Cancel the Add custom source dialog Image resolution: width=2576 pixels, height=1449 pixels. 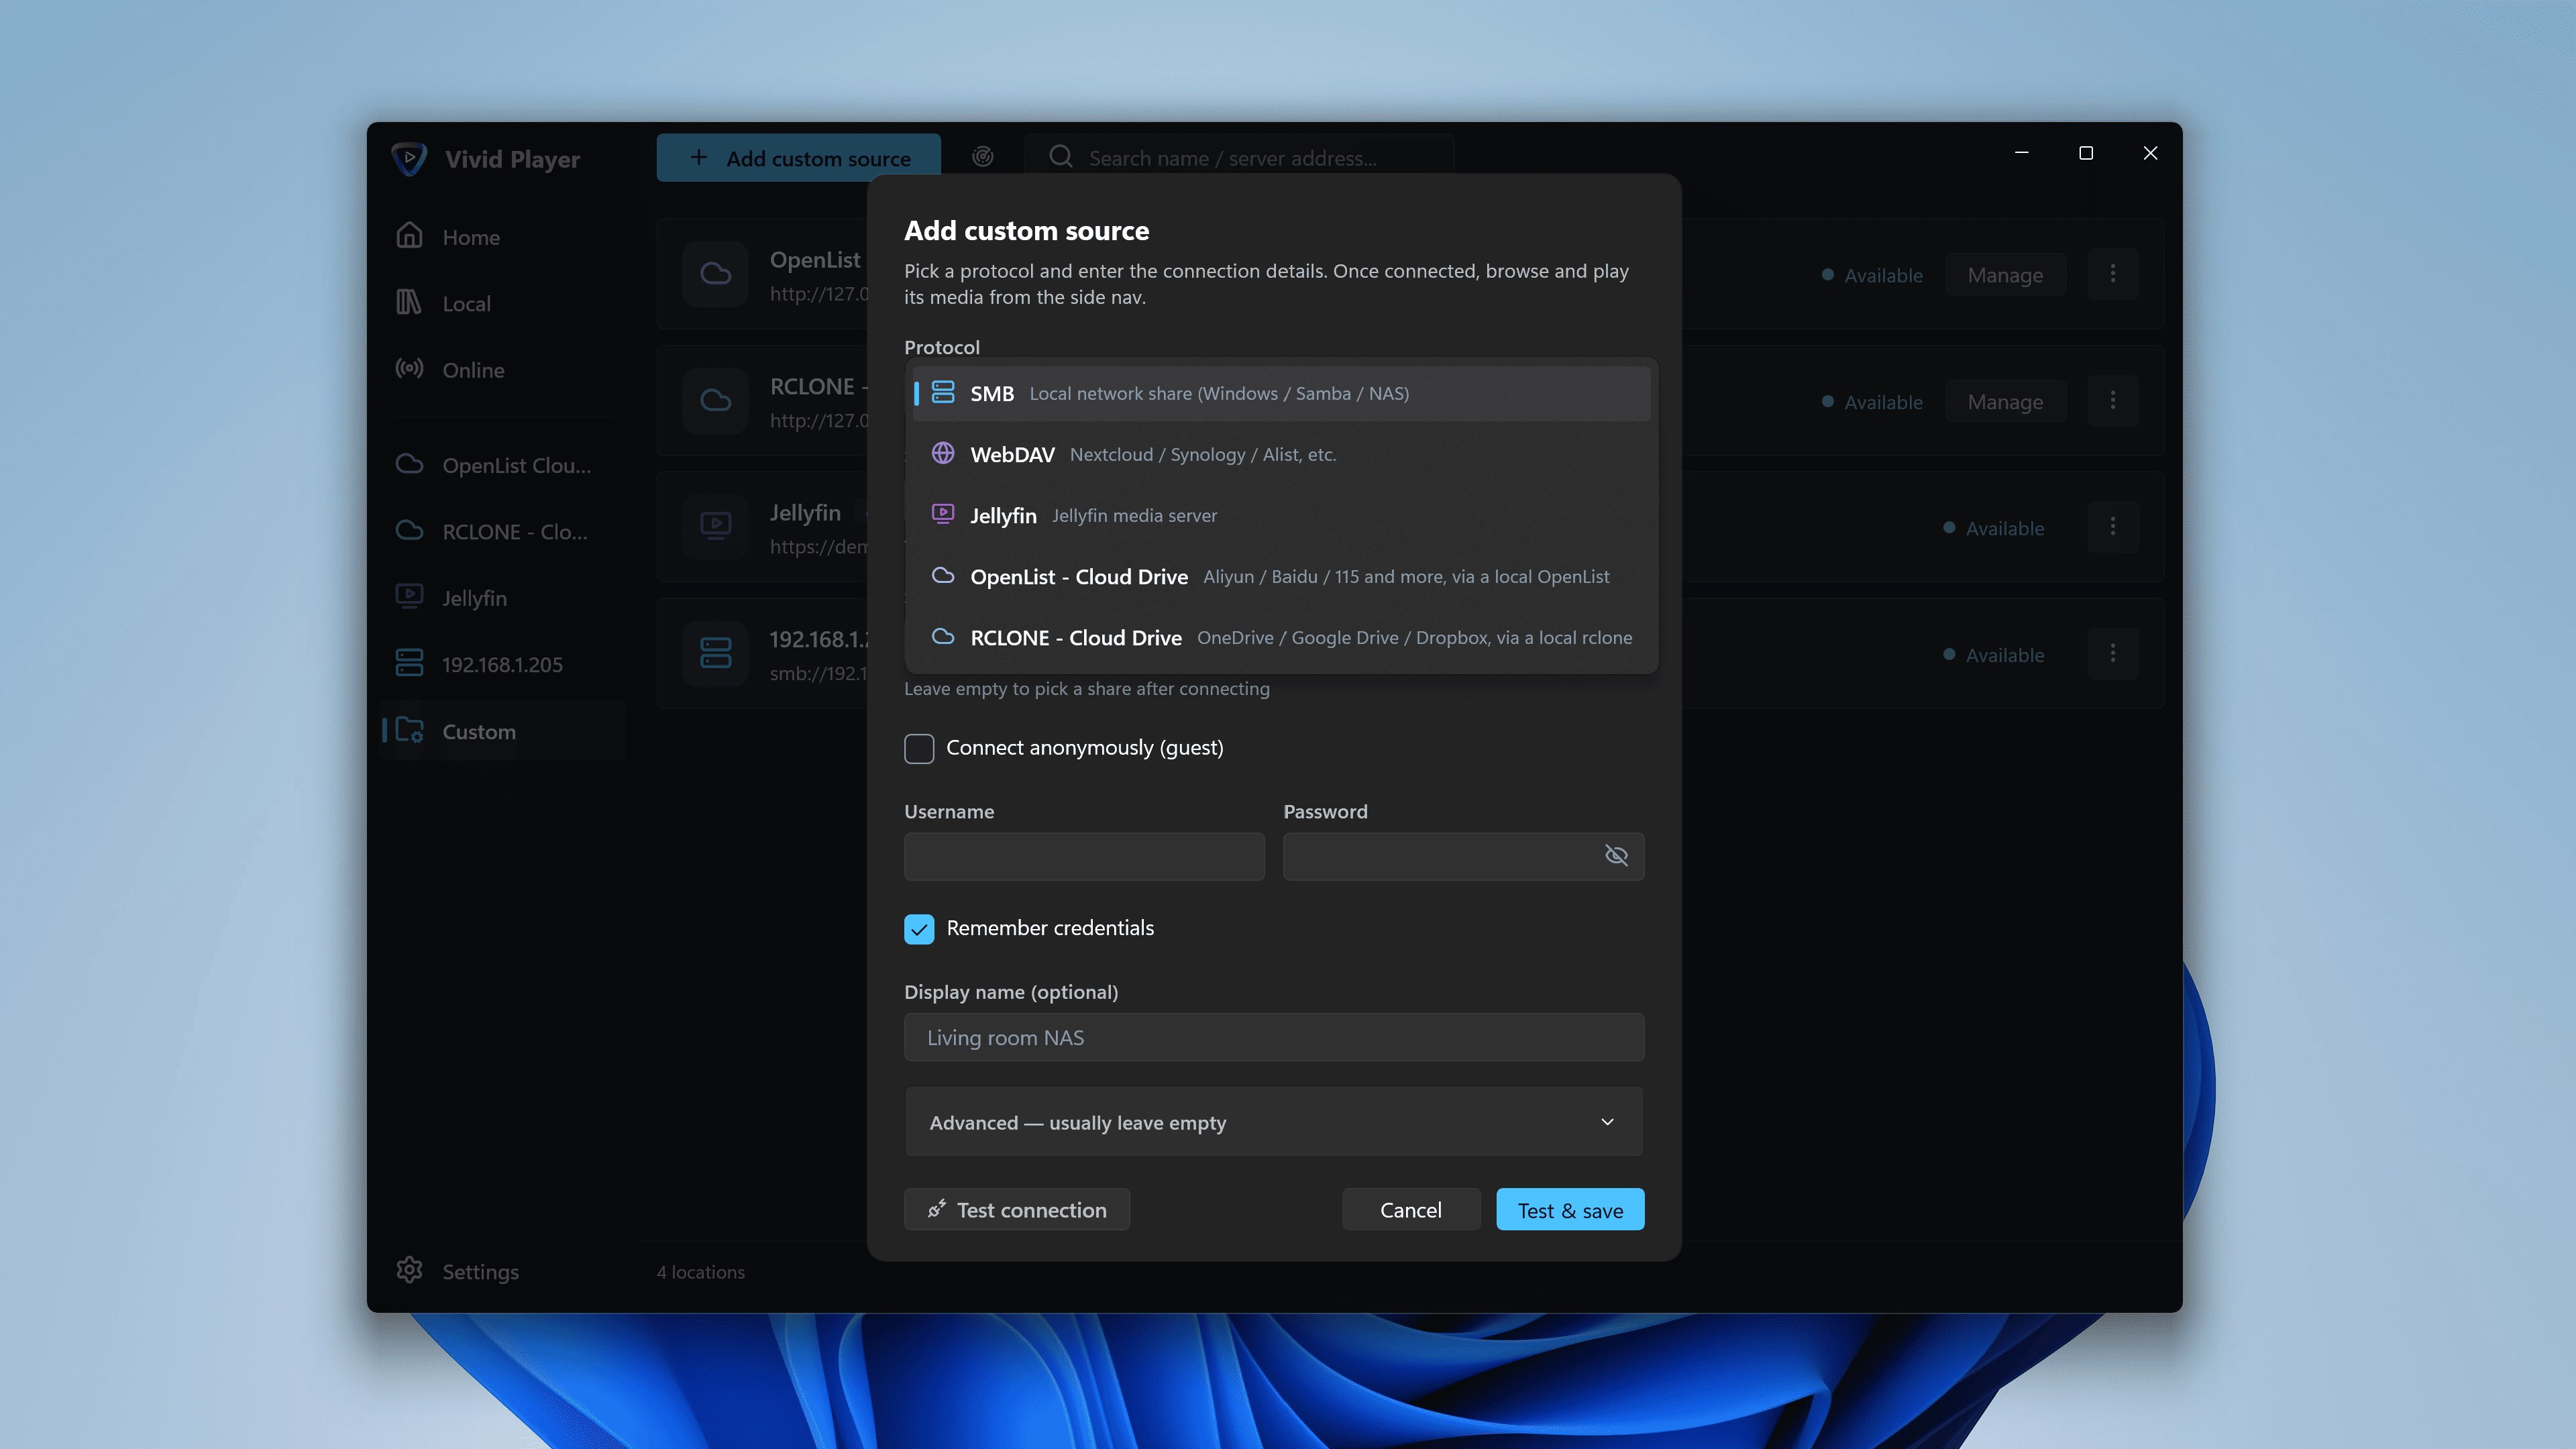[1411, 1209]
